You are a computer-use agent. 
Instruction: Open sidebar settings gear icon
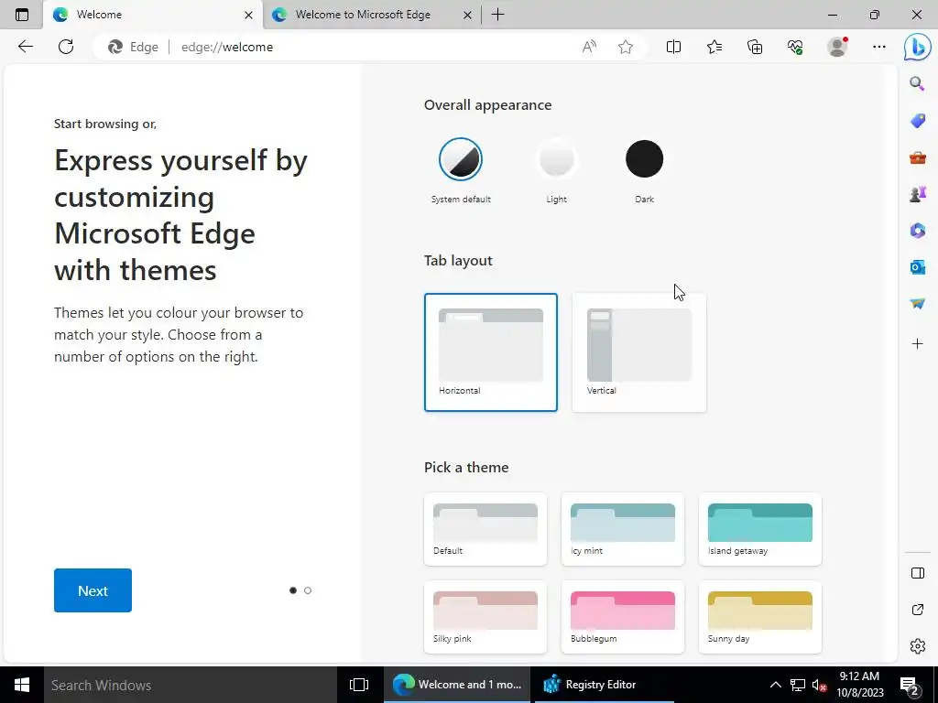point(917,646)
